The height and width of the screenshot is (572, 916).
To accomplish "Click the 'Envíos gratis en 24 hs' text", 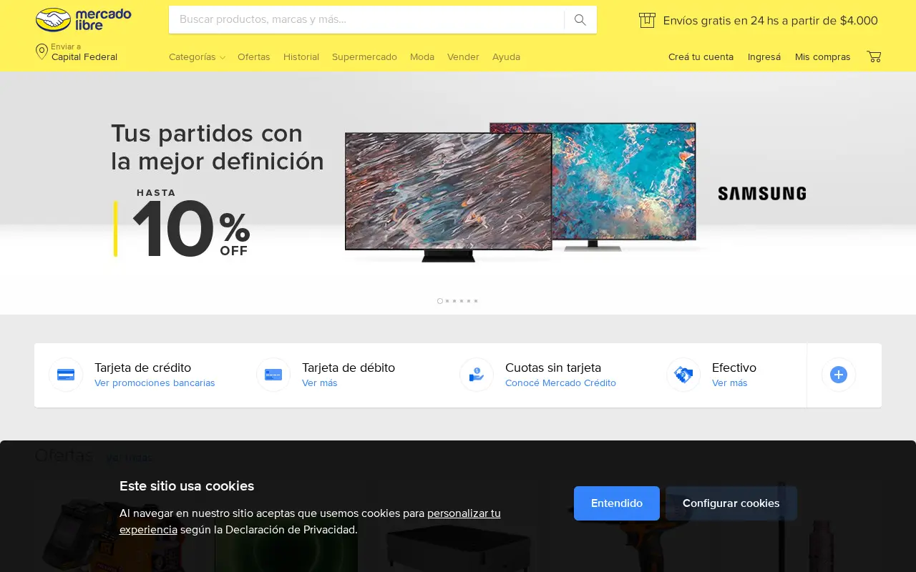I will pyautogui.click(x=771, y=21).
